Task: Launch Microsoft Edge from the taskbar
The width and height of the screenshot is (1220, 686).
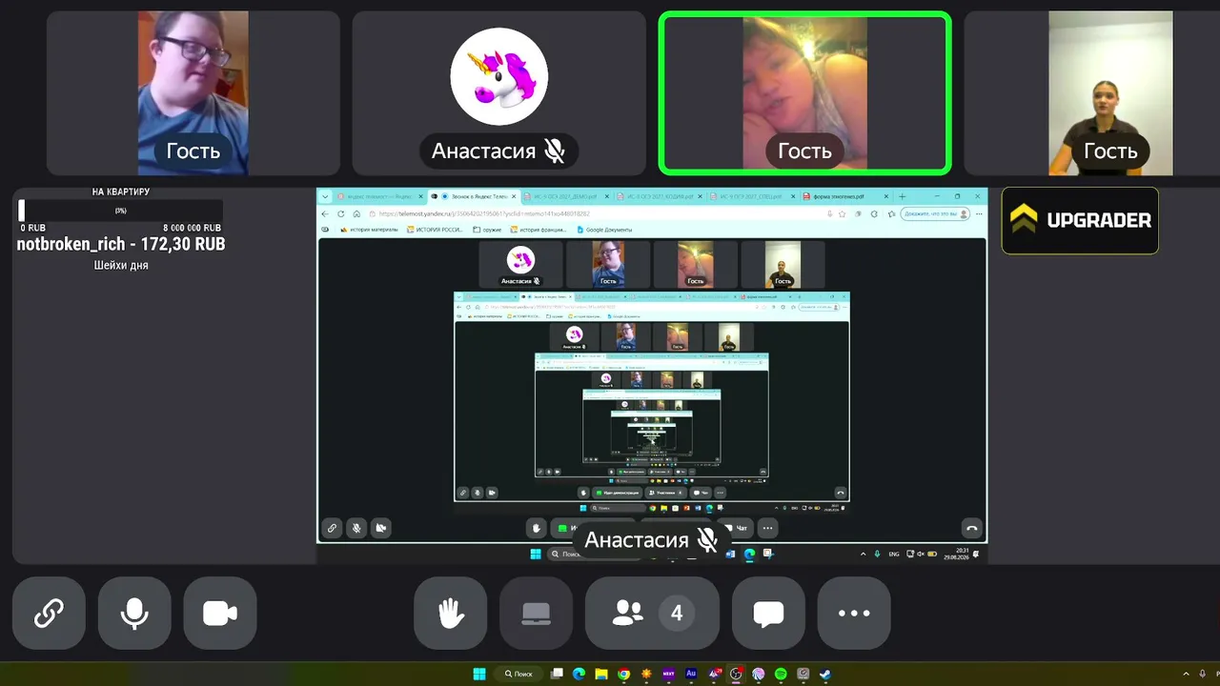Action: point(579,675)
